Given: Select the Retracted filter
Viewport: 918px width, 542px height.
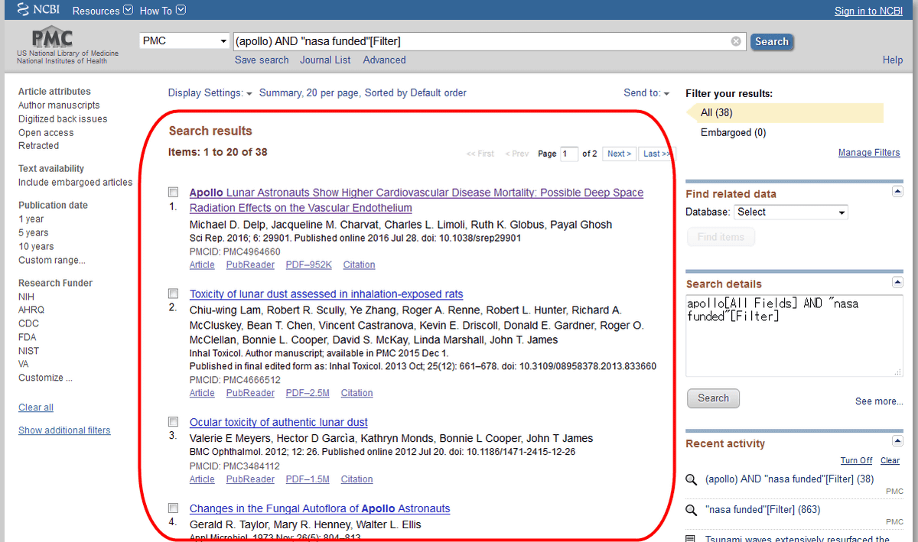Looking at the screenshot, I should 38,146.
